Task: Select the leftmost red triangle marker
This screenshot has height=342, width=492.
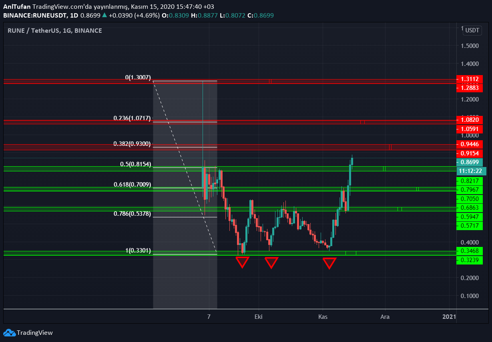Action: pos(242,262)
